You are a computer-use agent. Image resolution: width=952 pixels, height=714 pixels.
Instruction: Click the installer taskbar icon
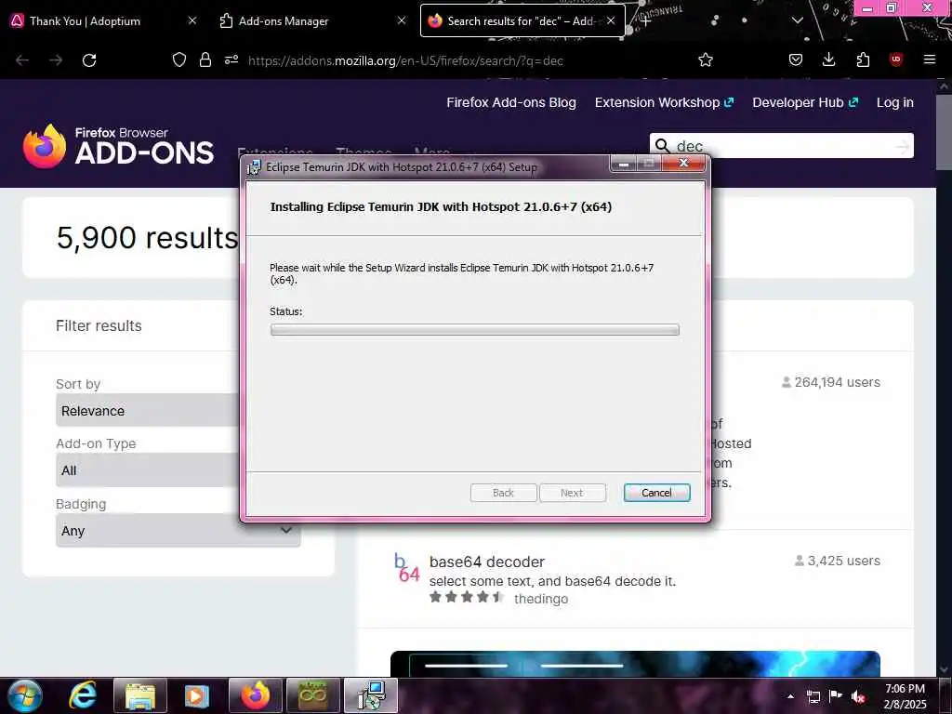(x=371, y=695)
